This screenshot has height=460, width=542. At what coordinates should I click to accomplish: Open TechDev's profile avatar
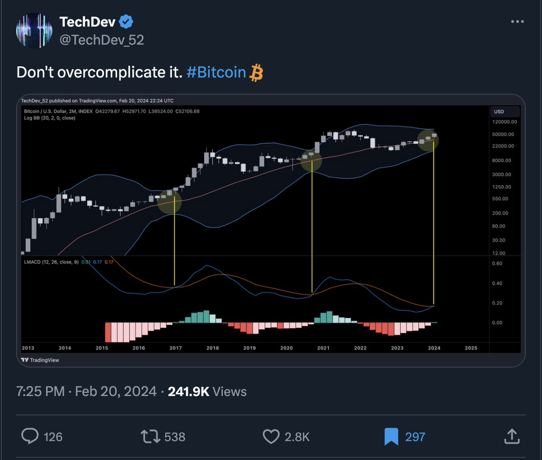[x=34, y=31]
